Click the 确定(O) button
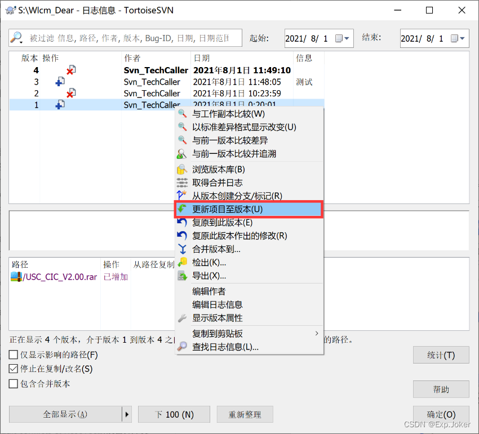 (x=441, y=414)
